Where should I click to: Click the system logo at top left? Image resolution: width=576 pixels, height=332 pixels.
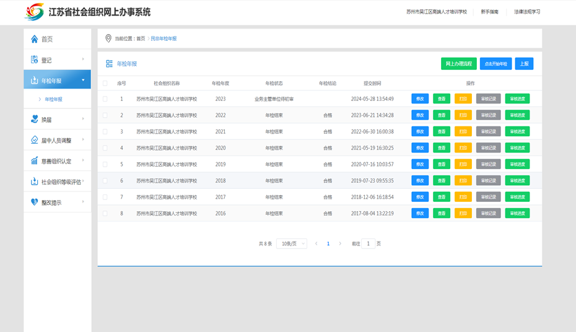pos(34,12)
